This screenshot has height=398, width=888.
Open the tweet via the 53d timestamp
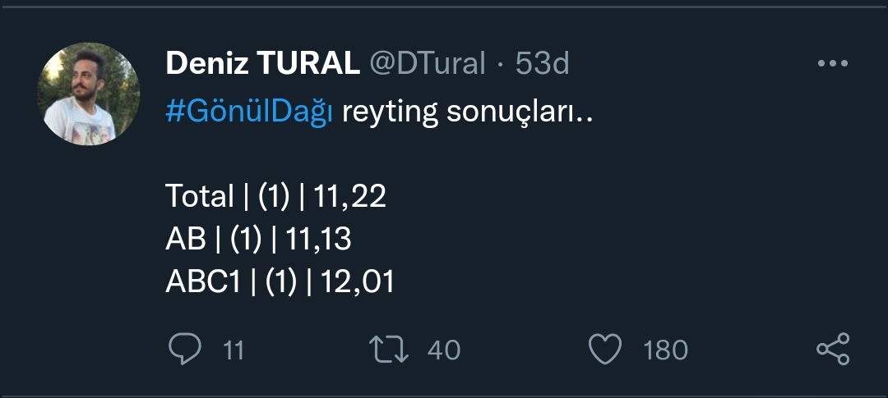click(x=543, y=63)
